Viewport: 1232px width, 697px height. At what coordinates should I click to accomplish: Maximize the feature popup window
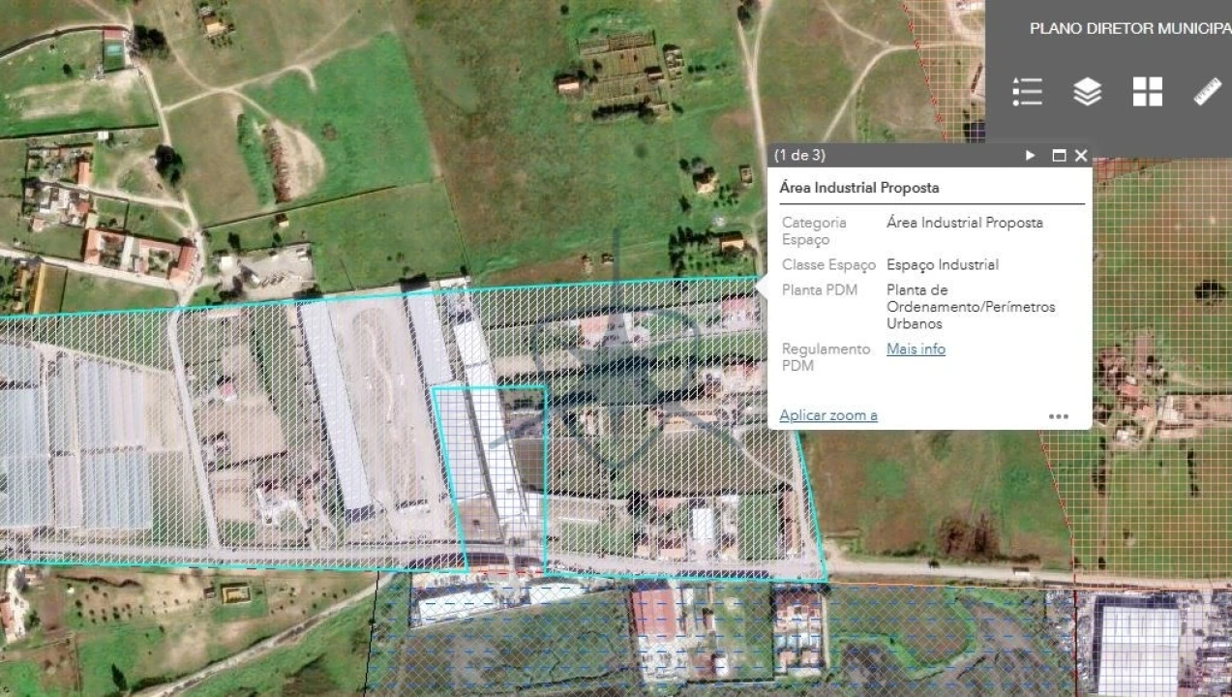coord(1059,156)
